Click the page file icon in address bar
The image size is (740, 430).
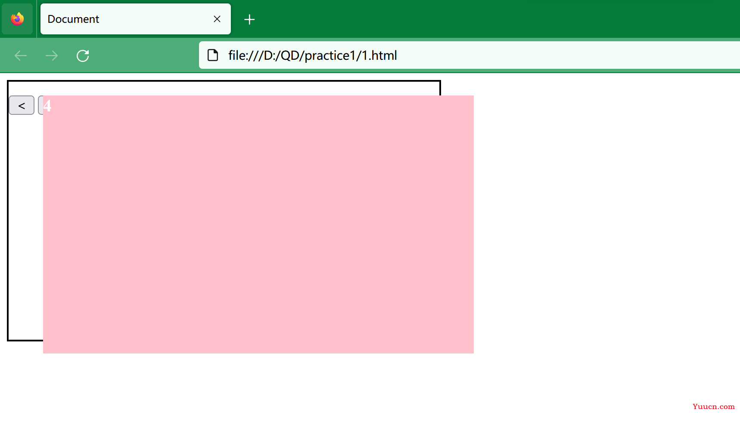click(x=213, y=55)
